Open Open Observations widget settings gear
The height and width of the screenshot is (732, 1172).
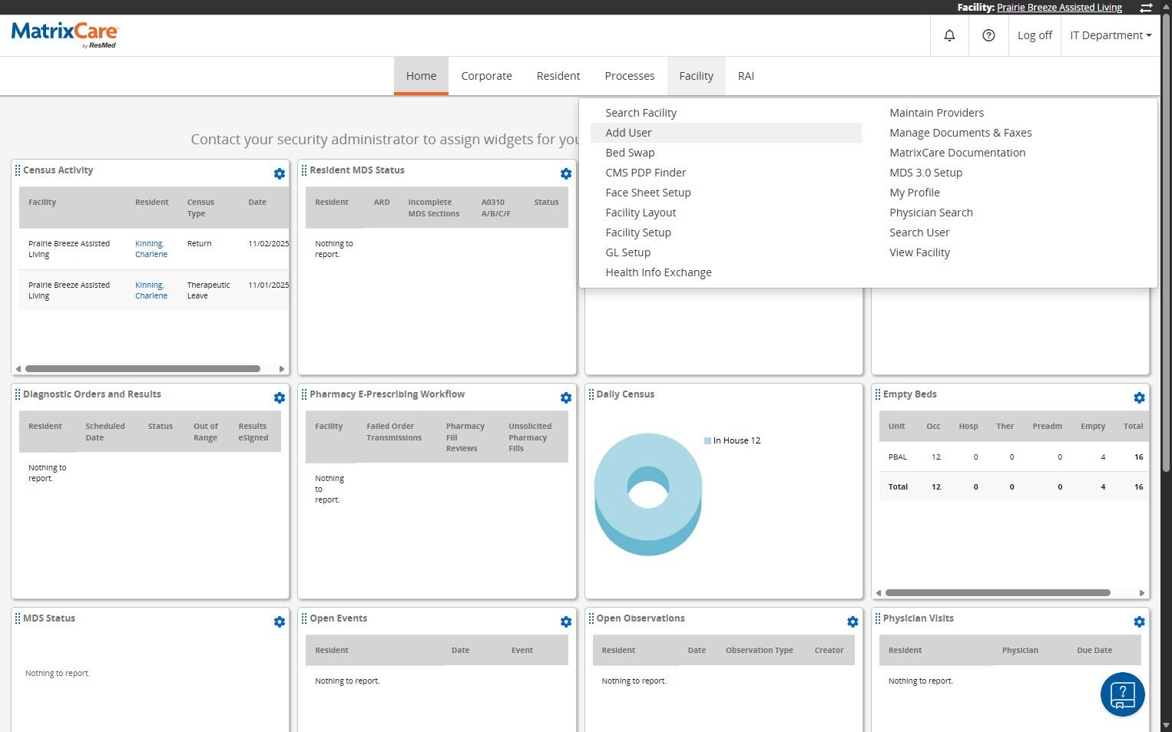coord(853,622)
